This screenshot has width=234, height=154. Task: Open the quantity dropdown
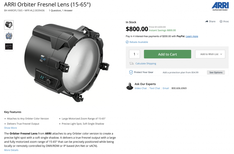pos(134,54)
